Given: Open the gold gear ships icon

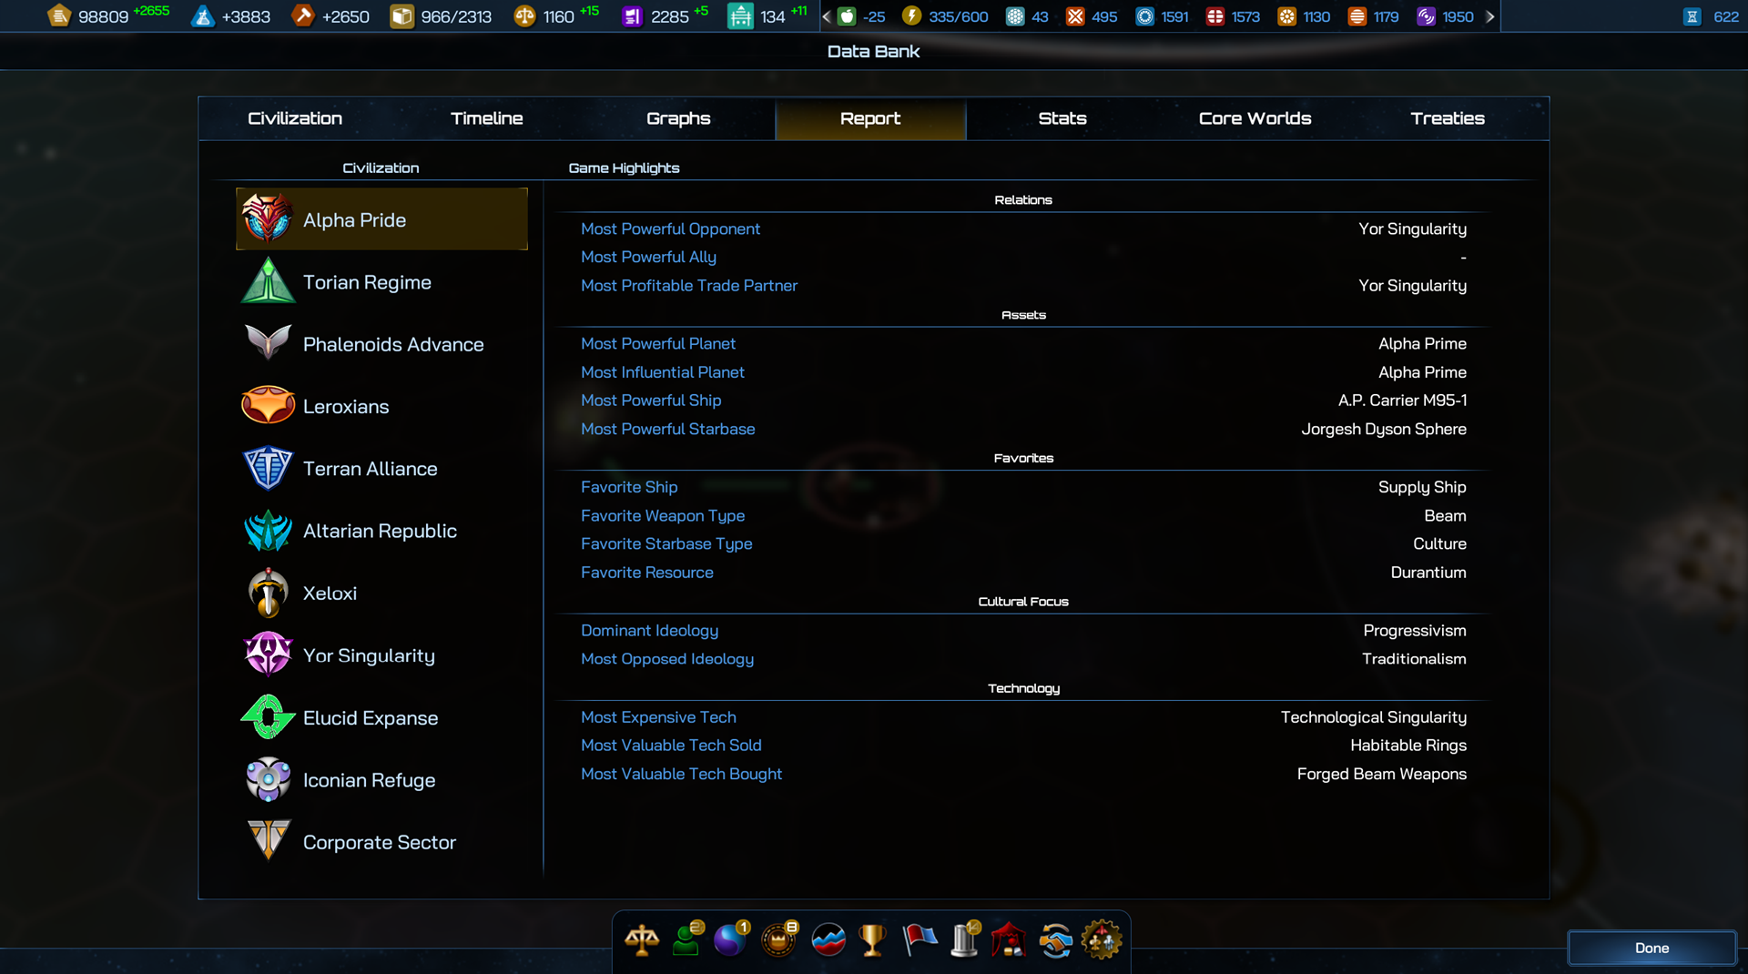Looking at the screenshot, I should click(x=1101, y=940).
